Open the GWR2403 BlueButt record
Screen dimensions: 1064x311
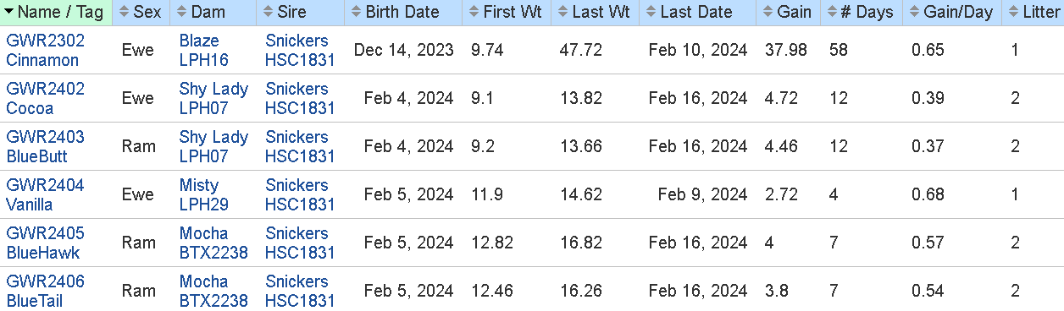coord(46,147)
